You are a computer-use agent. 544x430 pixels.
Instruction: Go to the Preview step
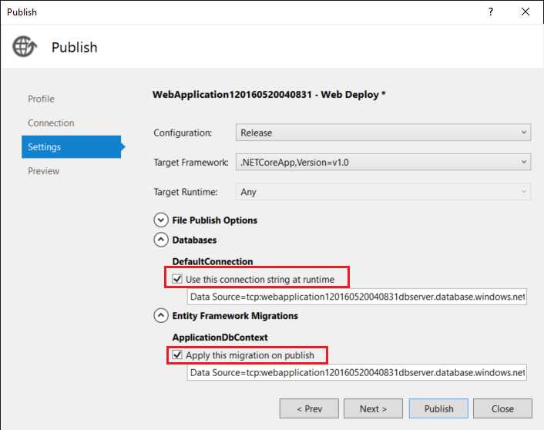pos(43,171)
